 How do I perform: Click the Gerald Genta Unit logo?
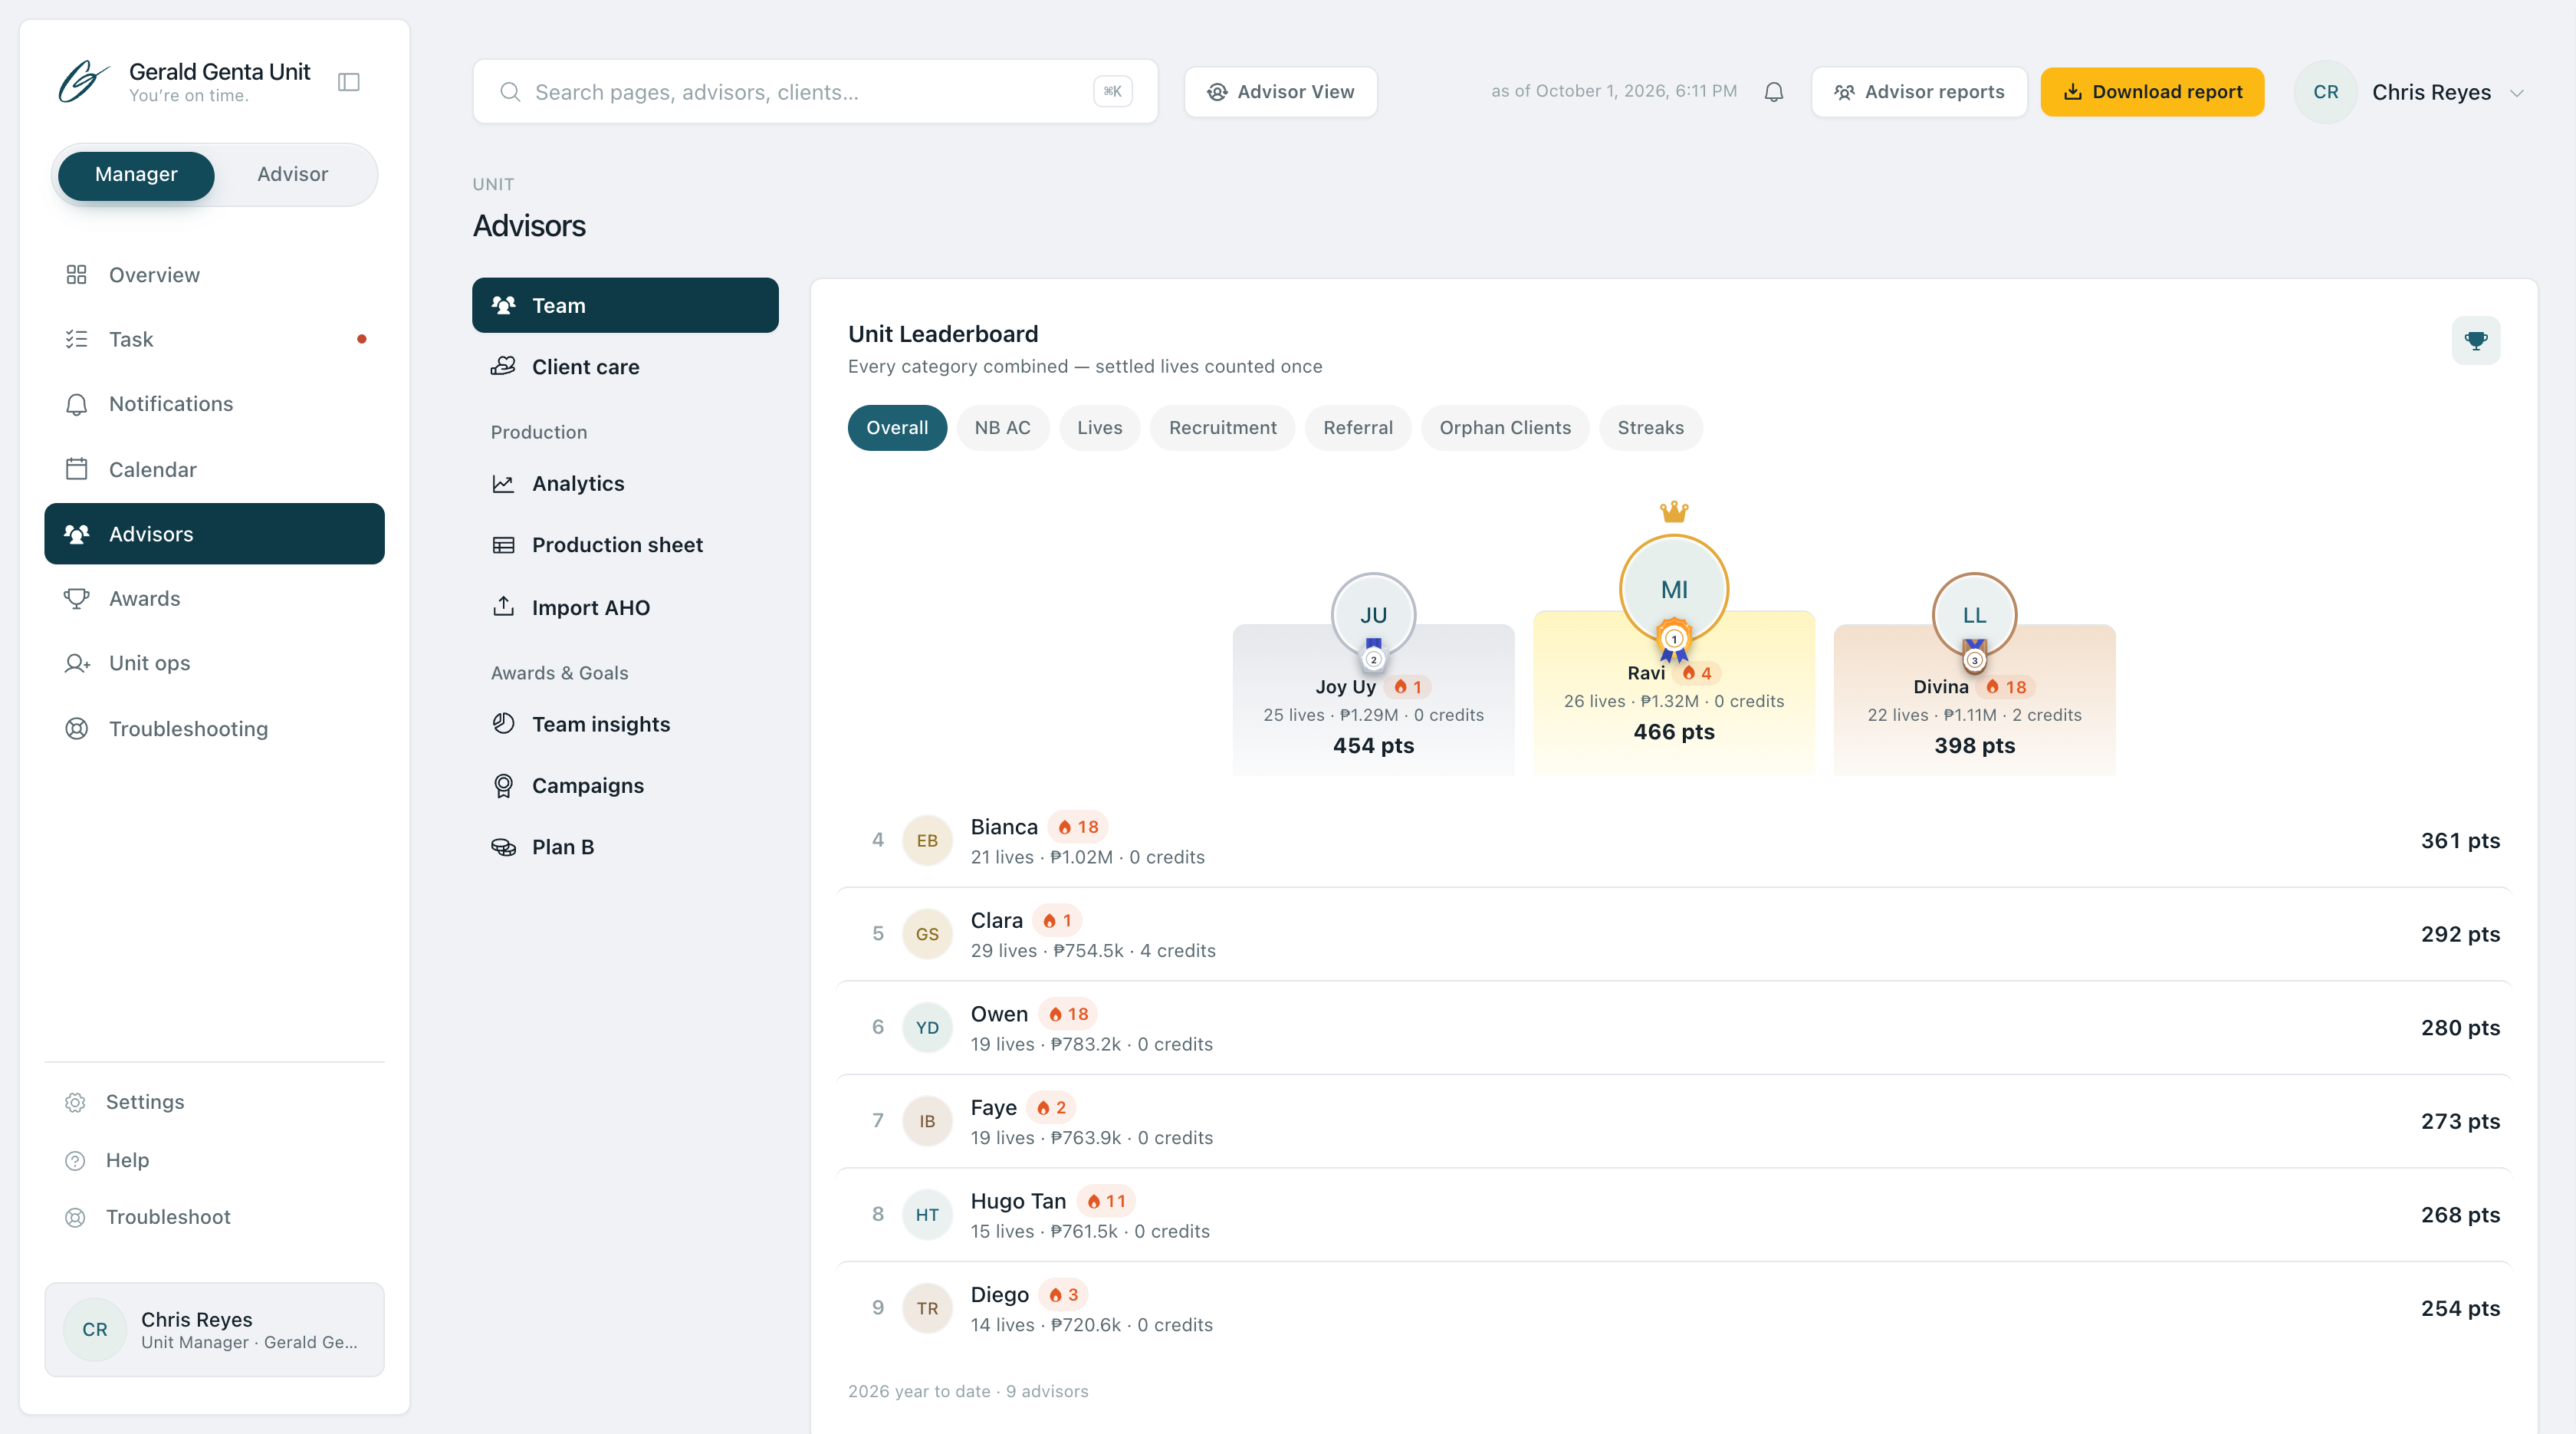click(x=83, y=82)
